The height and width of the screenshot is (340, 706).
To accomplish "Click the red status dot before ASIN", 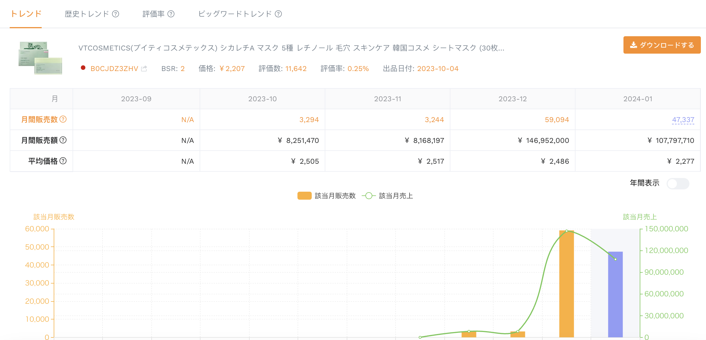I will coord(83,68).
